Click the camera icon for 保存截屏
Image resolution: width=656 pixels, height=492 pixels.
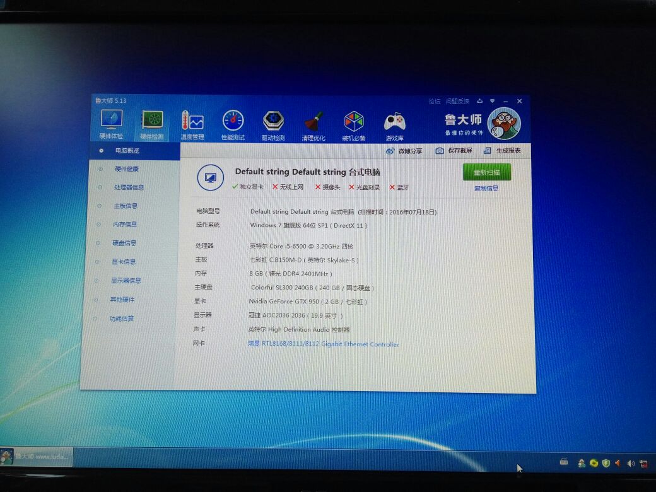[x=440, y=151]
